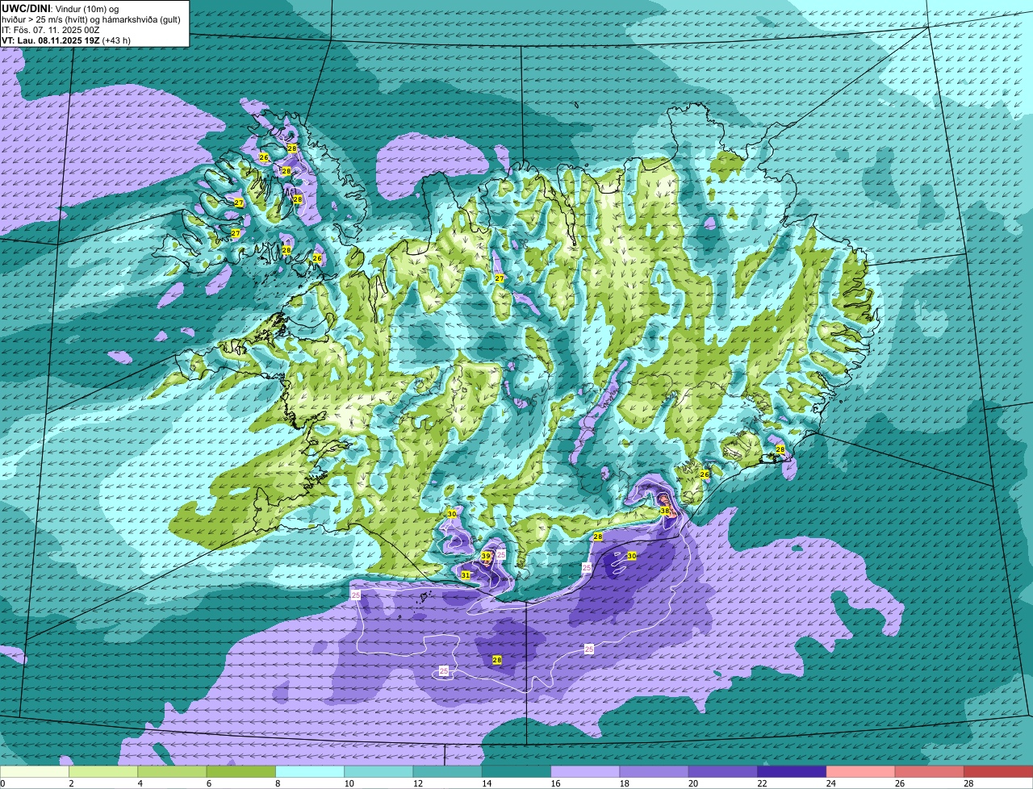This screenshot has height=789, width=1033.
Task: Select the olive green 6–8 m/s legend swatch
Action: 241,772
